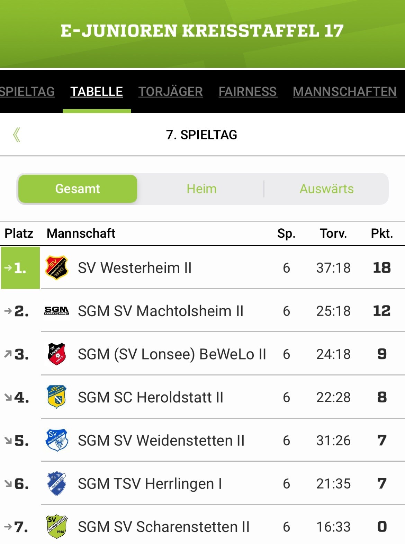Go to previous matchday with double chevron
The height and width of the screenshot is (544, 405).
pyautogui.click(x=16, y=135)
